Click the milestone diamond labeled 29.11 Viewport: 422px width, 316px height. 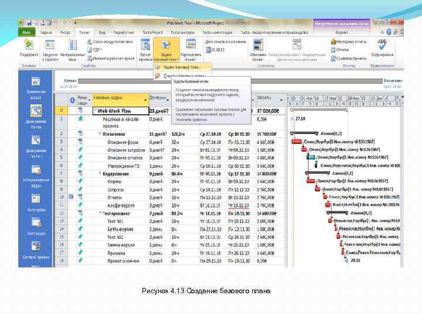[x=346, y=260]
